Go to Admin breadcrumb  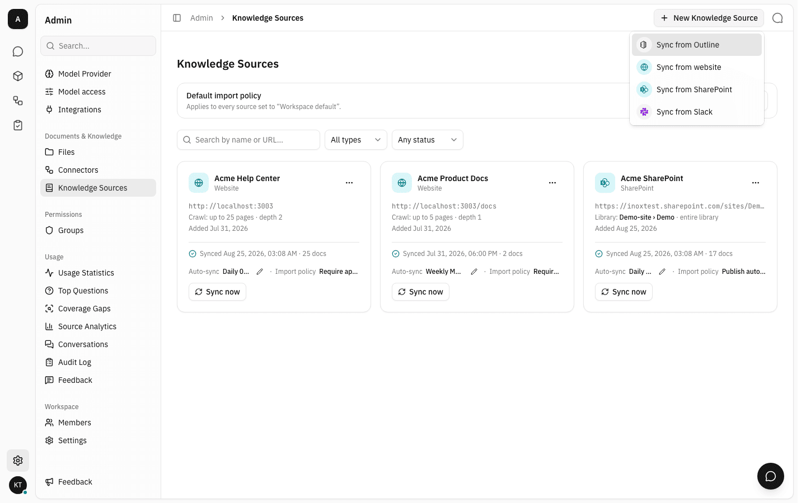[201, 18]
